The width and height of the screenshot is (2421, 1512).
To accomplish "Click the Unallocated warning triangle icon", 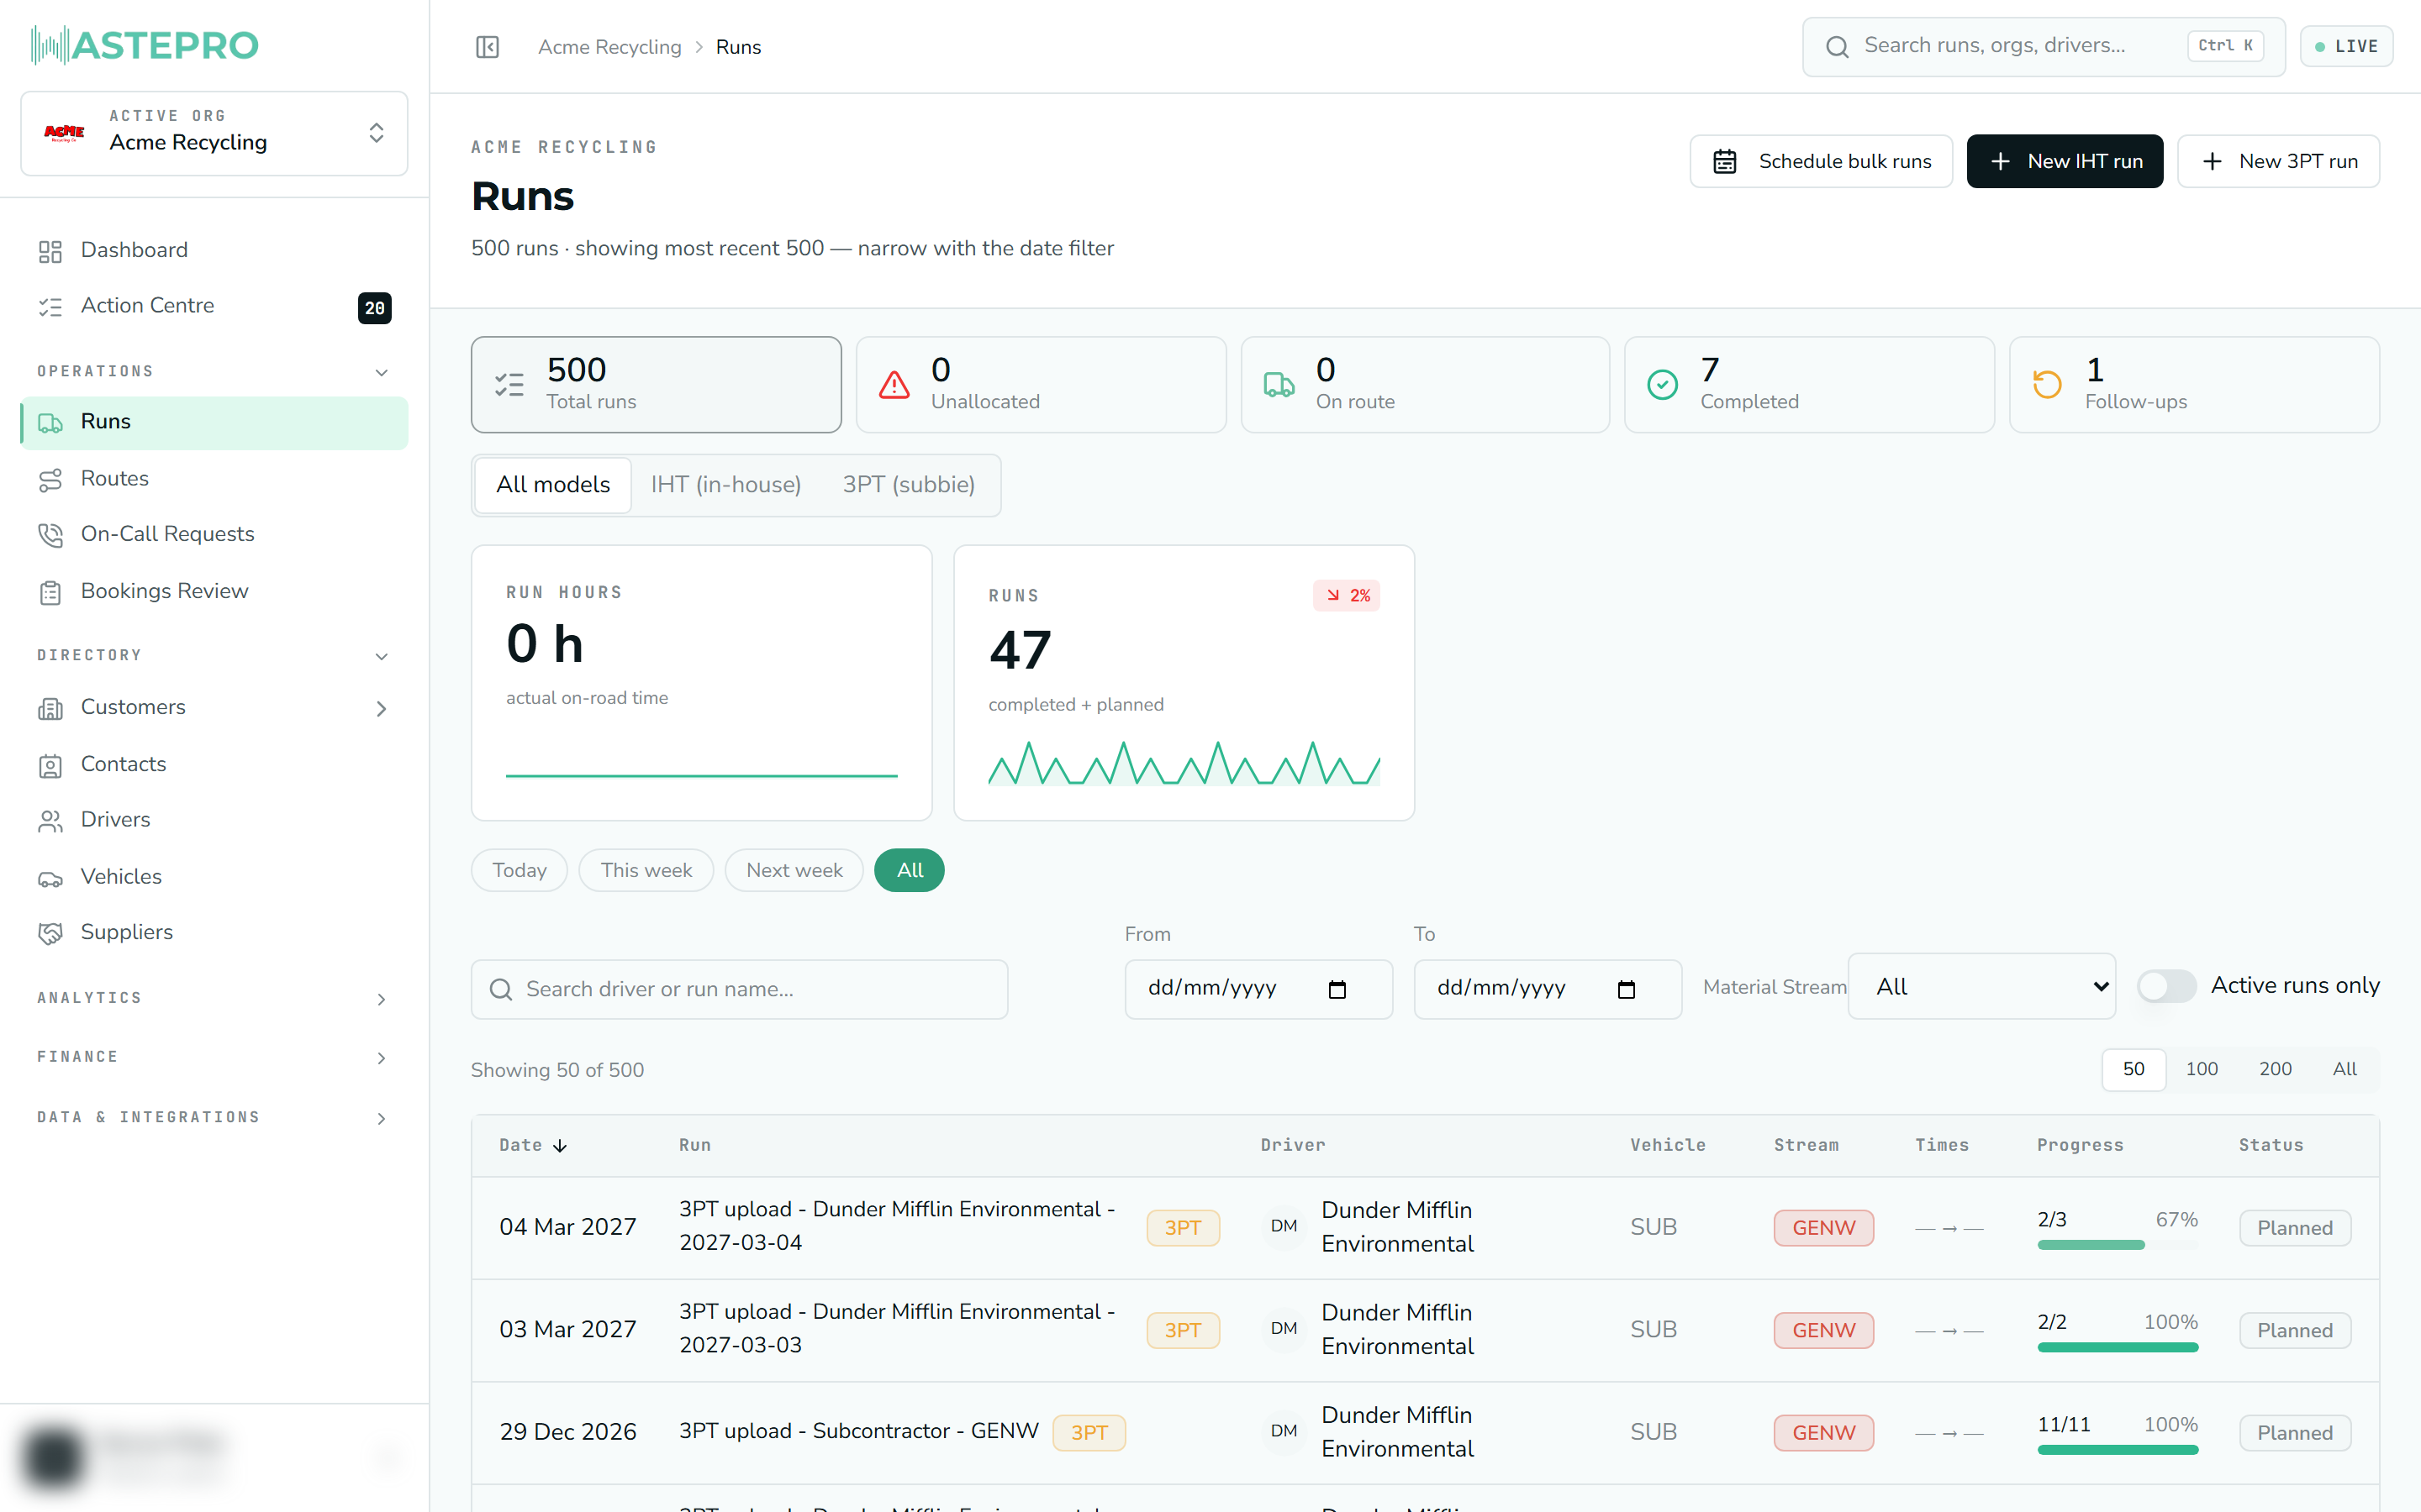I will click(894, 385).
